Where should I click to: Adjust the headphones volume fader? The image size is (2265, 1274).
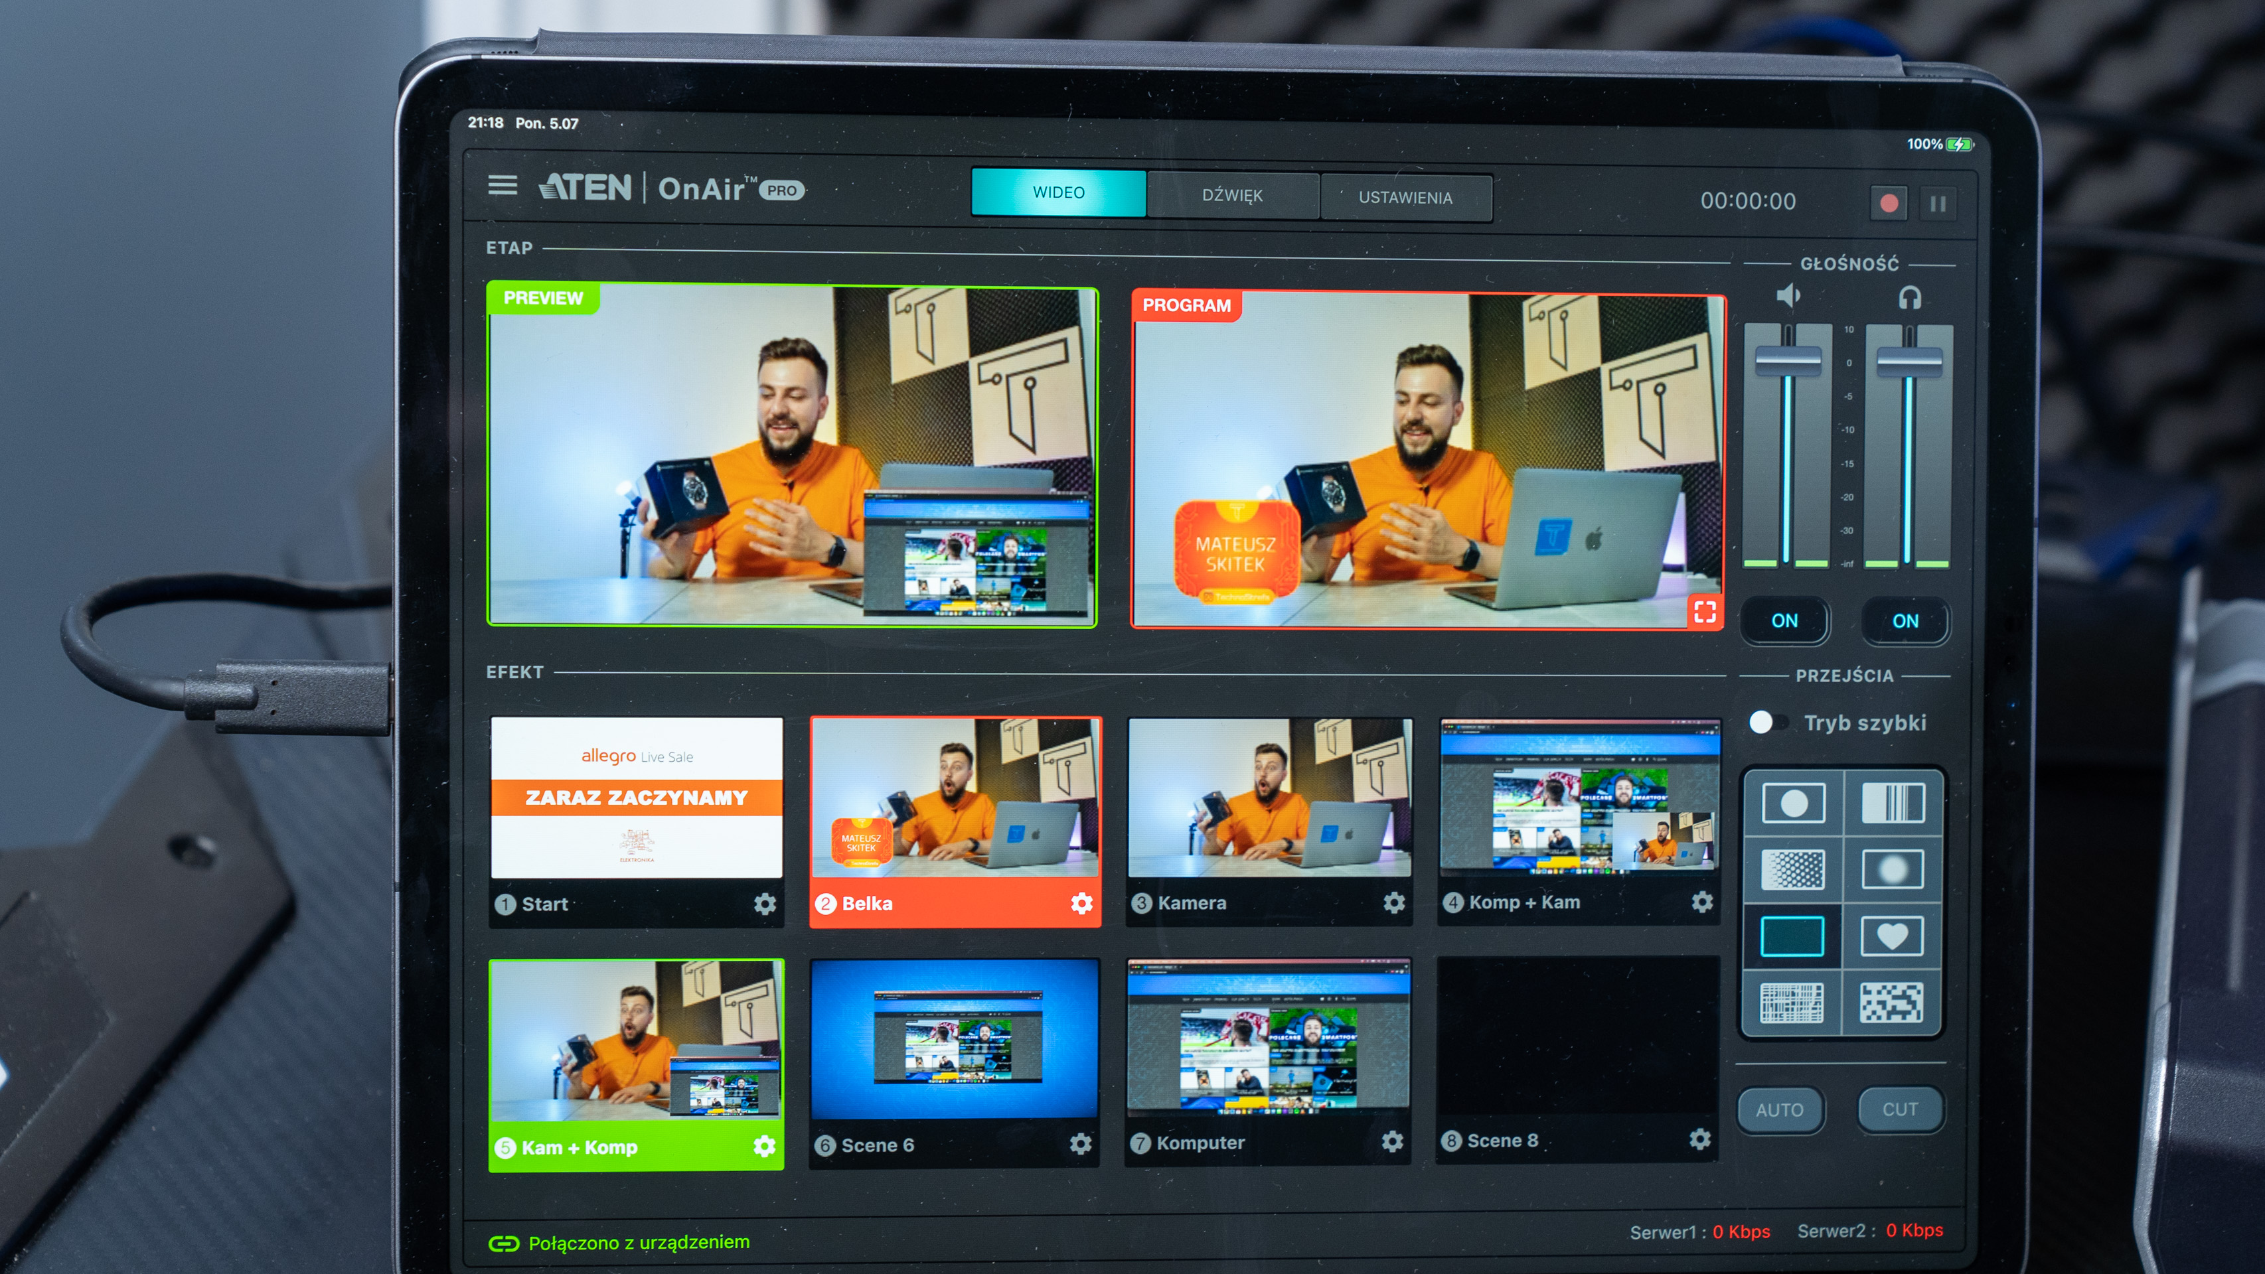1909,362
